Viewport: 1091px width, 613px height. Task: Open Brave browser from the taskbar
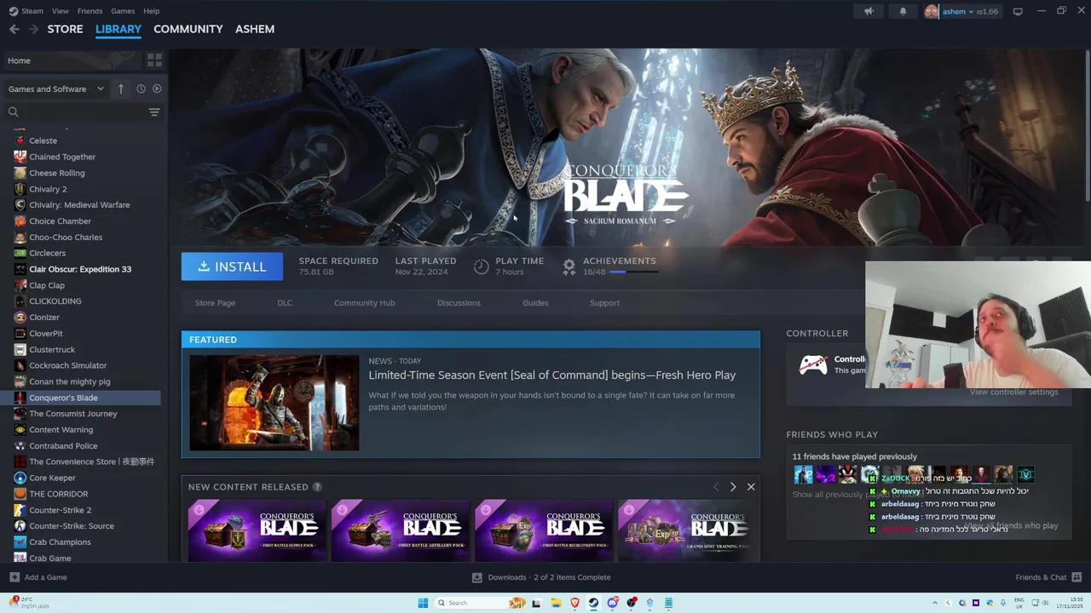point(574,603)
